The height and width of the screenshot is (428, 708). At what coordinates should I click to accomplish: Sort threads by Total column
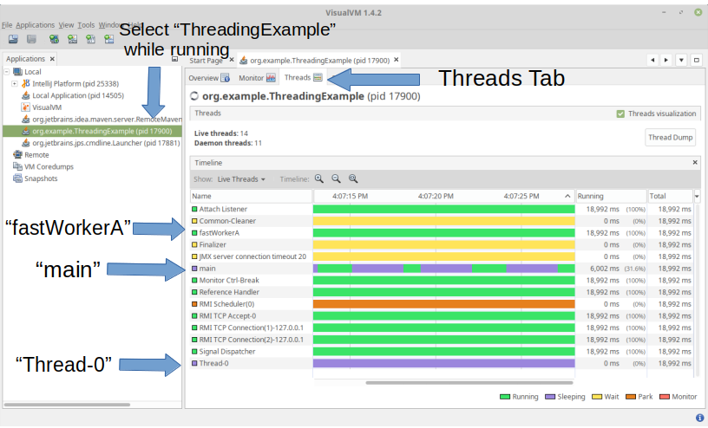pyautogui.click(x=670, y=196)
